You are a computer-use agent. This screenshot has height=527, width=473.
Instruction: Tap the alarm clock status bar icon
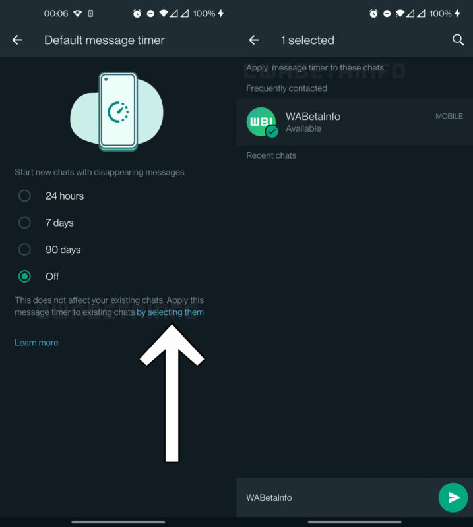pos(136,12)
